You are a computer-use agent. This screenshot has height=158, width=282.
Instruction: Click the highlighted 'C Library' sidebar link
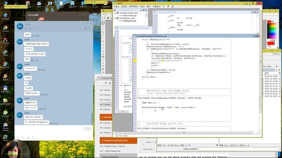[x=106, y=104]
